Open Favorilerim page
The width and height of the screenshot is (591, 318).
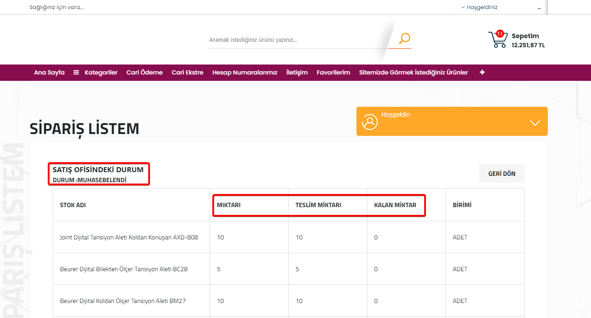[x=333, y=72]
